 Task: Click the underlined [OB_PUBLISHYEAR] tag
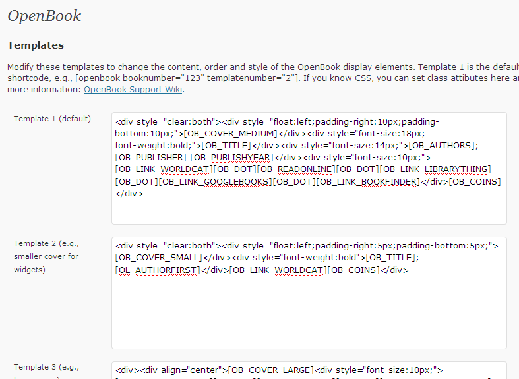[232, 158]
